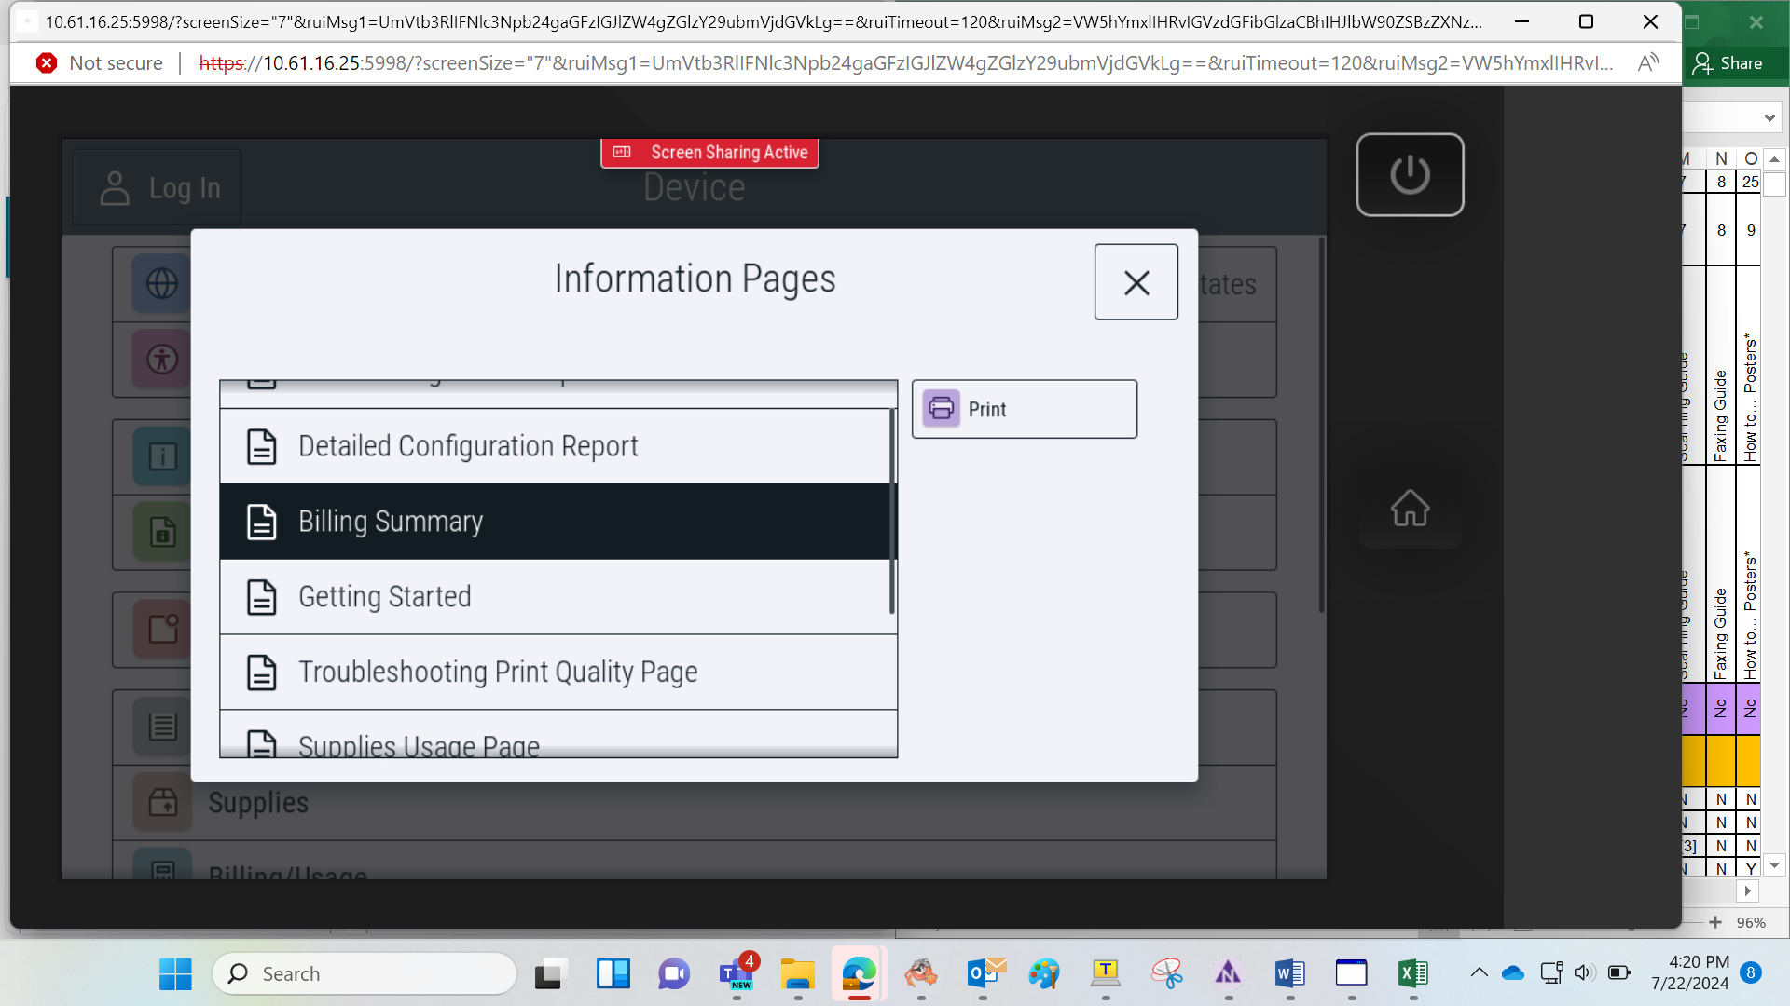Click the Print button
The width and height of the screenshot is (1790, 1006).
click(1024, 409)
